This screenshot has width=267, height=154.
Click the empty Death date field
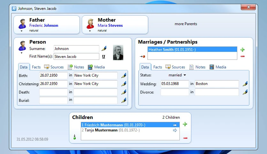click(53, 92)
